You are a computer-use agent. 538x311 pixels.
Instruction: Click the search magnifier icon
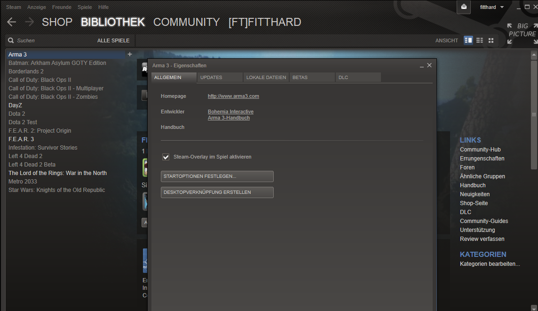[11, 40]
